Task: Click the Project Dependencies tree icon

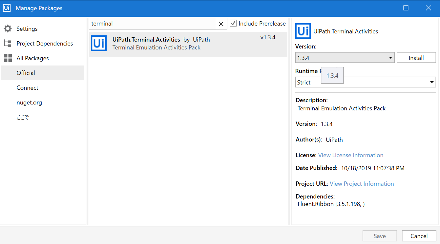Action: coord(8,44)
